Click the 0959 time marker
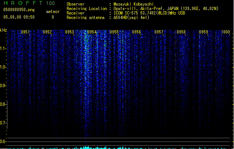This screenshot has width=234, height=149. pos(203,32)
